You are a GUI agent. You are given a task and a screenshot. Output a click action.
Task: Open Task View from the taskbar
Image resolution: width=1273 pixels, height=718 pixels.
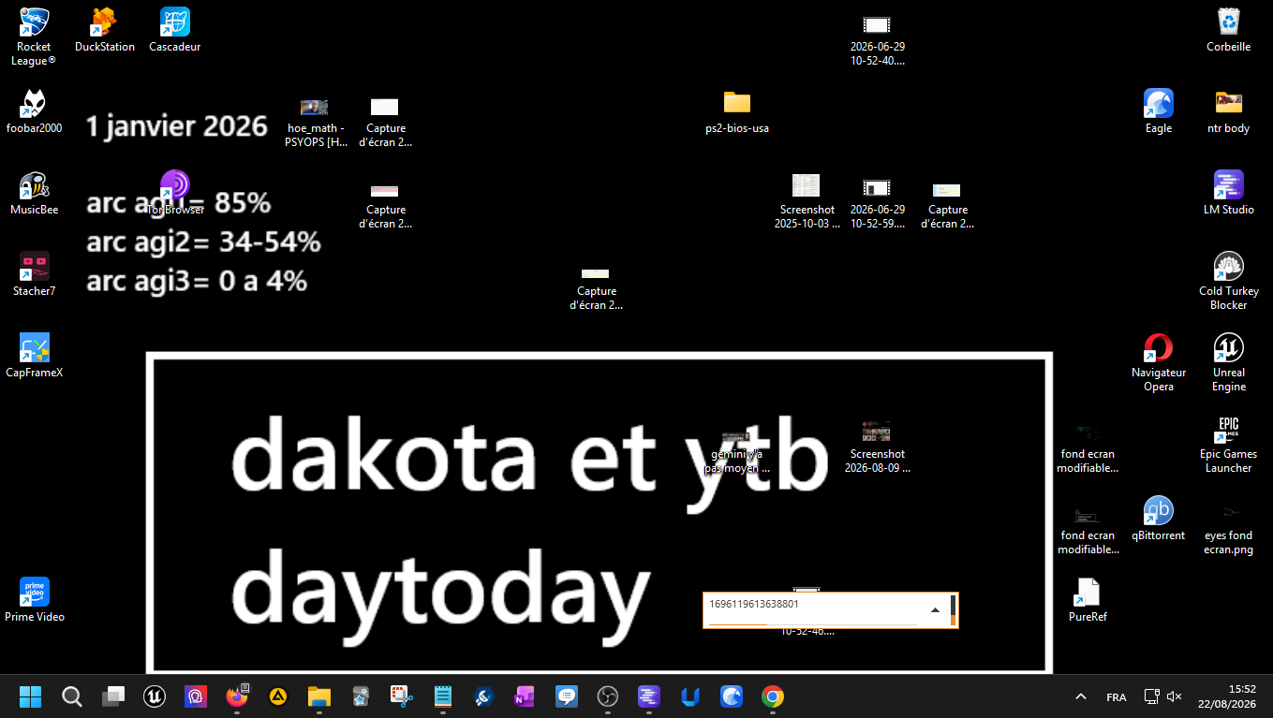[x=113, y=696]
